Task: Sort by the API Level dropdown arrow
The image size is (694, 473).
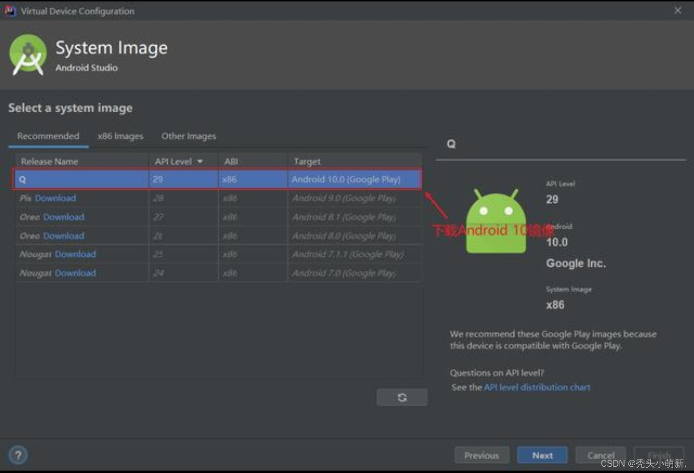Action: (200, 161)
